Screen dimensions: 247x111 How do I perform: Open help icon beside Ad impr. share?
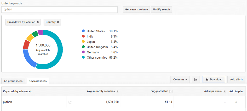(x=225, y=91)
